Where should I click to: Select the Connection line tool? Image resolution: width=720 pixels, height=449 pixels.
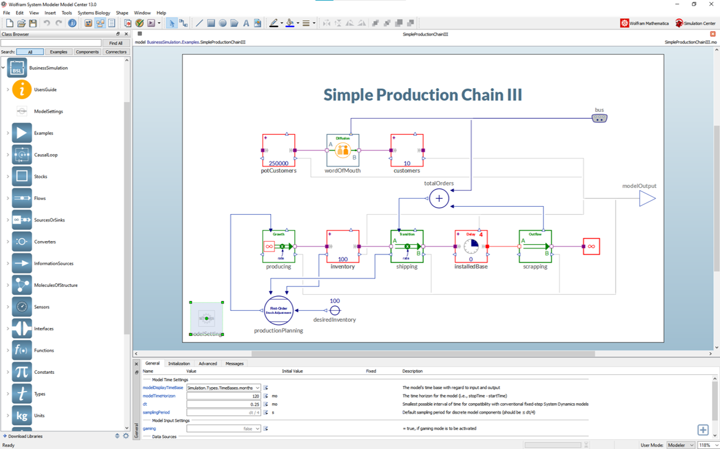(183, 23)
